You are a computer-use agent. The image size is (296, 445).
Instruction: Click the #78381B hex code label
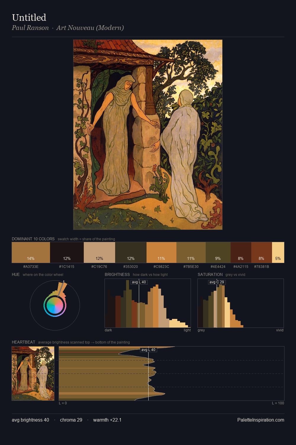pos(262,267)
